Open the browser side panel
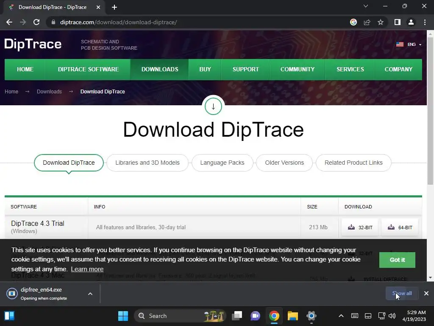Viewport: 434px width, 326px height. point(398,22)
